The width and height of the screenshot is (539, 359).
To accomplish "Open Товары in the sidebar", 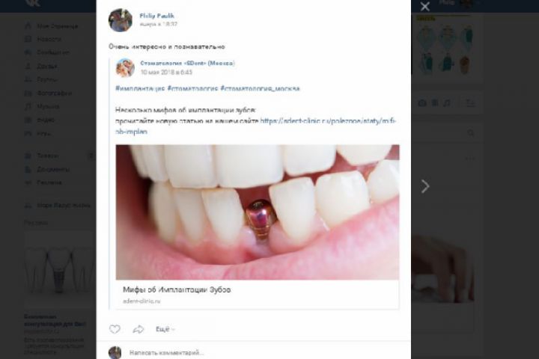I will tap(47, 156).
